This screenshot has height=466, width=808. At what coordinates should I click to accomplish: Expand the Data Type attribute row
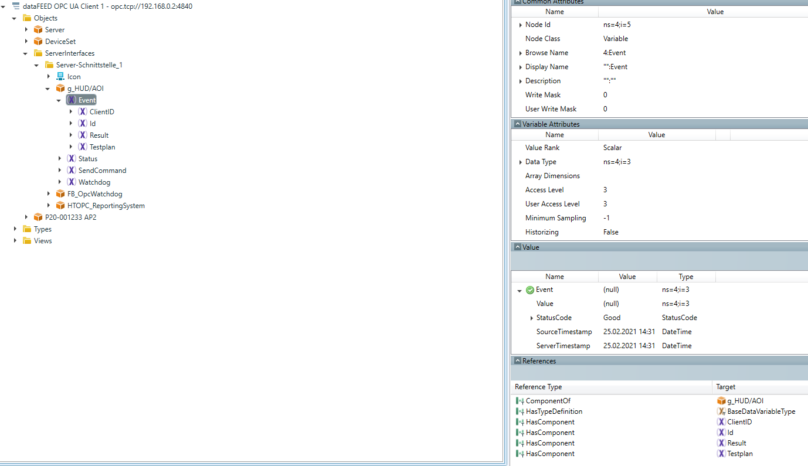tap(520, 162)
